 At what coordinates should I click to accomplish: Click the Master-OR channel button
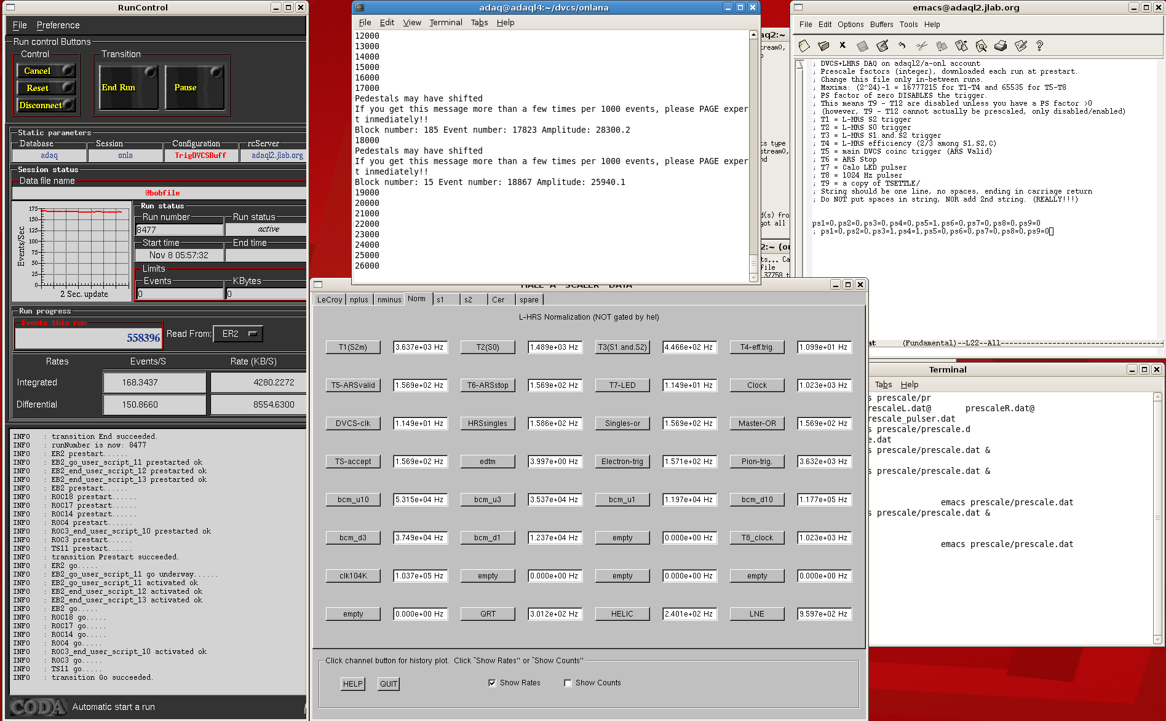[757, 424]
